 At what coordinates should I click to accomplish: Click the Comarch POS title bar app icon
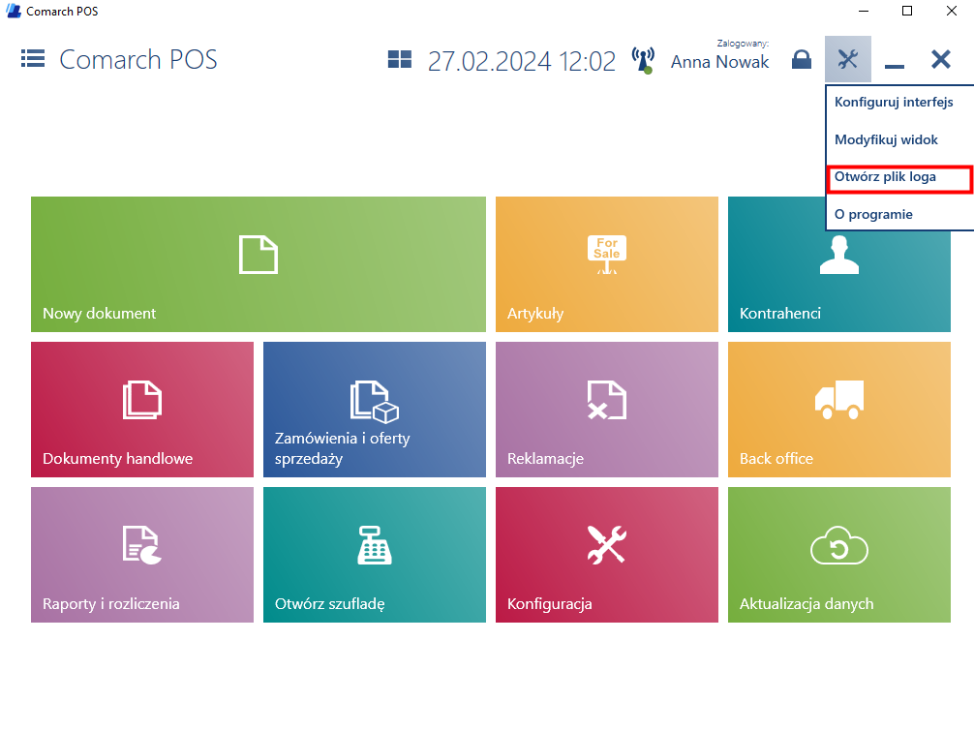point(13,11)
